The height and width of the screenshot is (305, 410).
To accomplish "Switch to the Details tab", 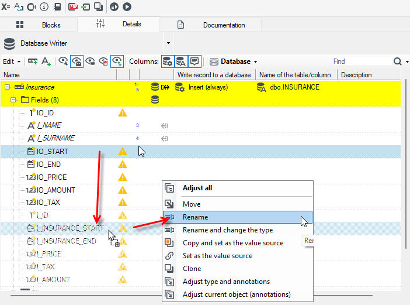I will tap(119, 24).
